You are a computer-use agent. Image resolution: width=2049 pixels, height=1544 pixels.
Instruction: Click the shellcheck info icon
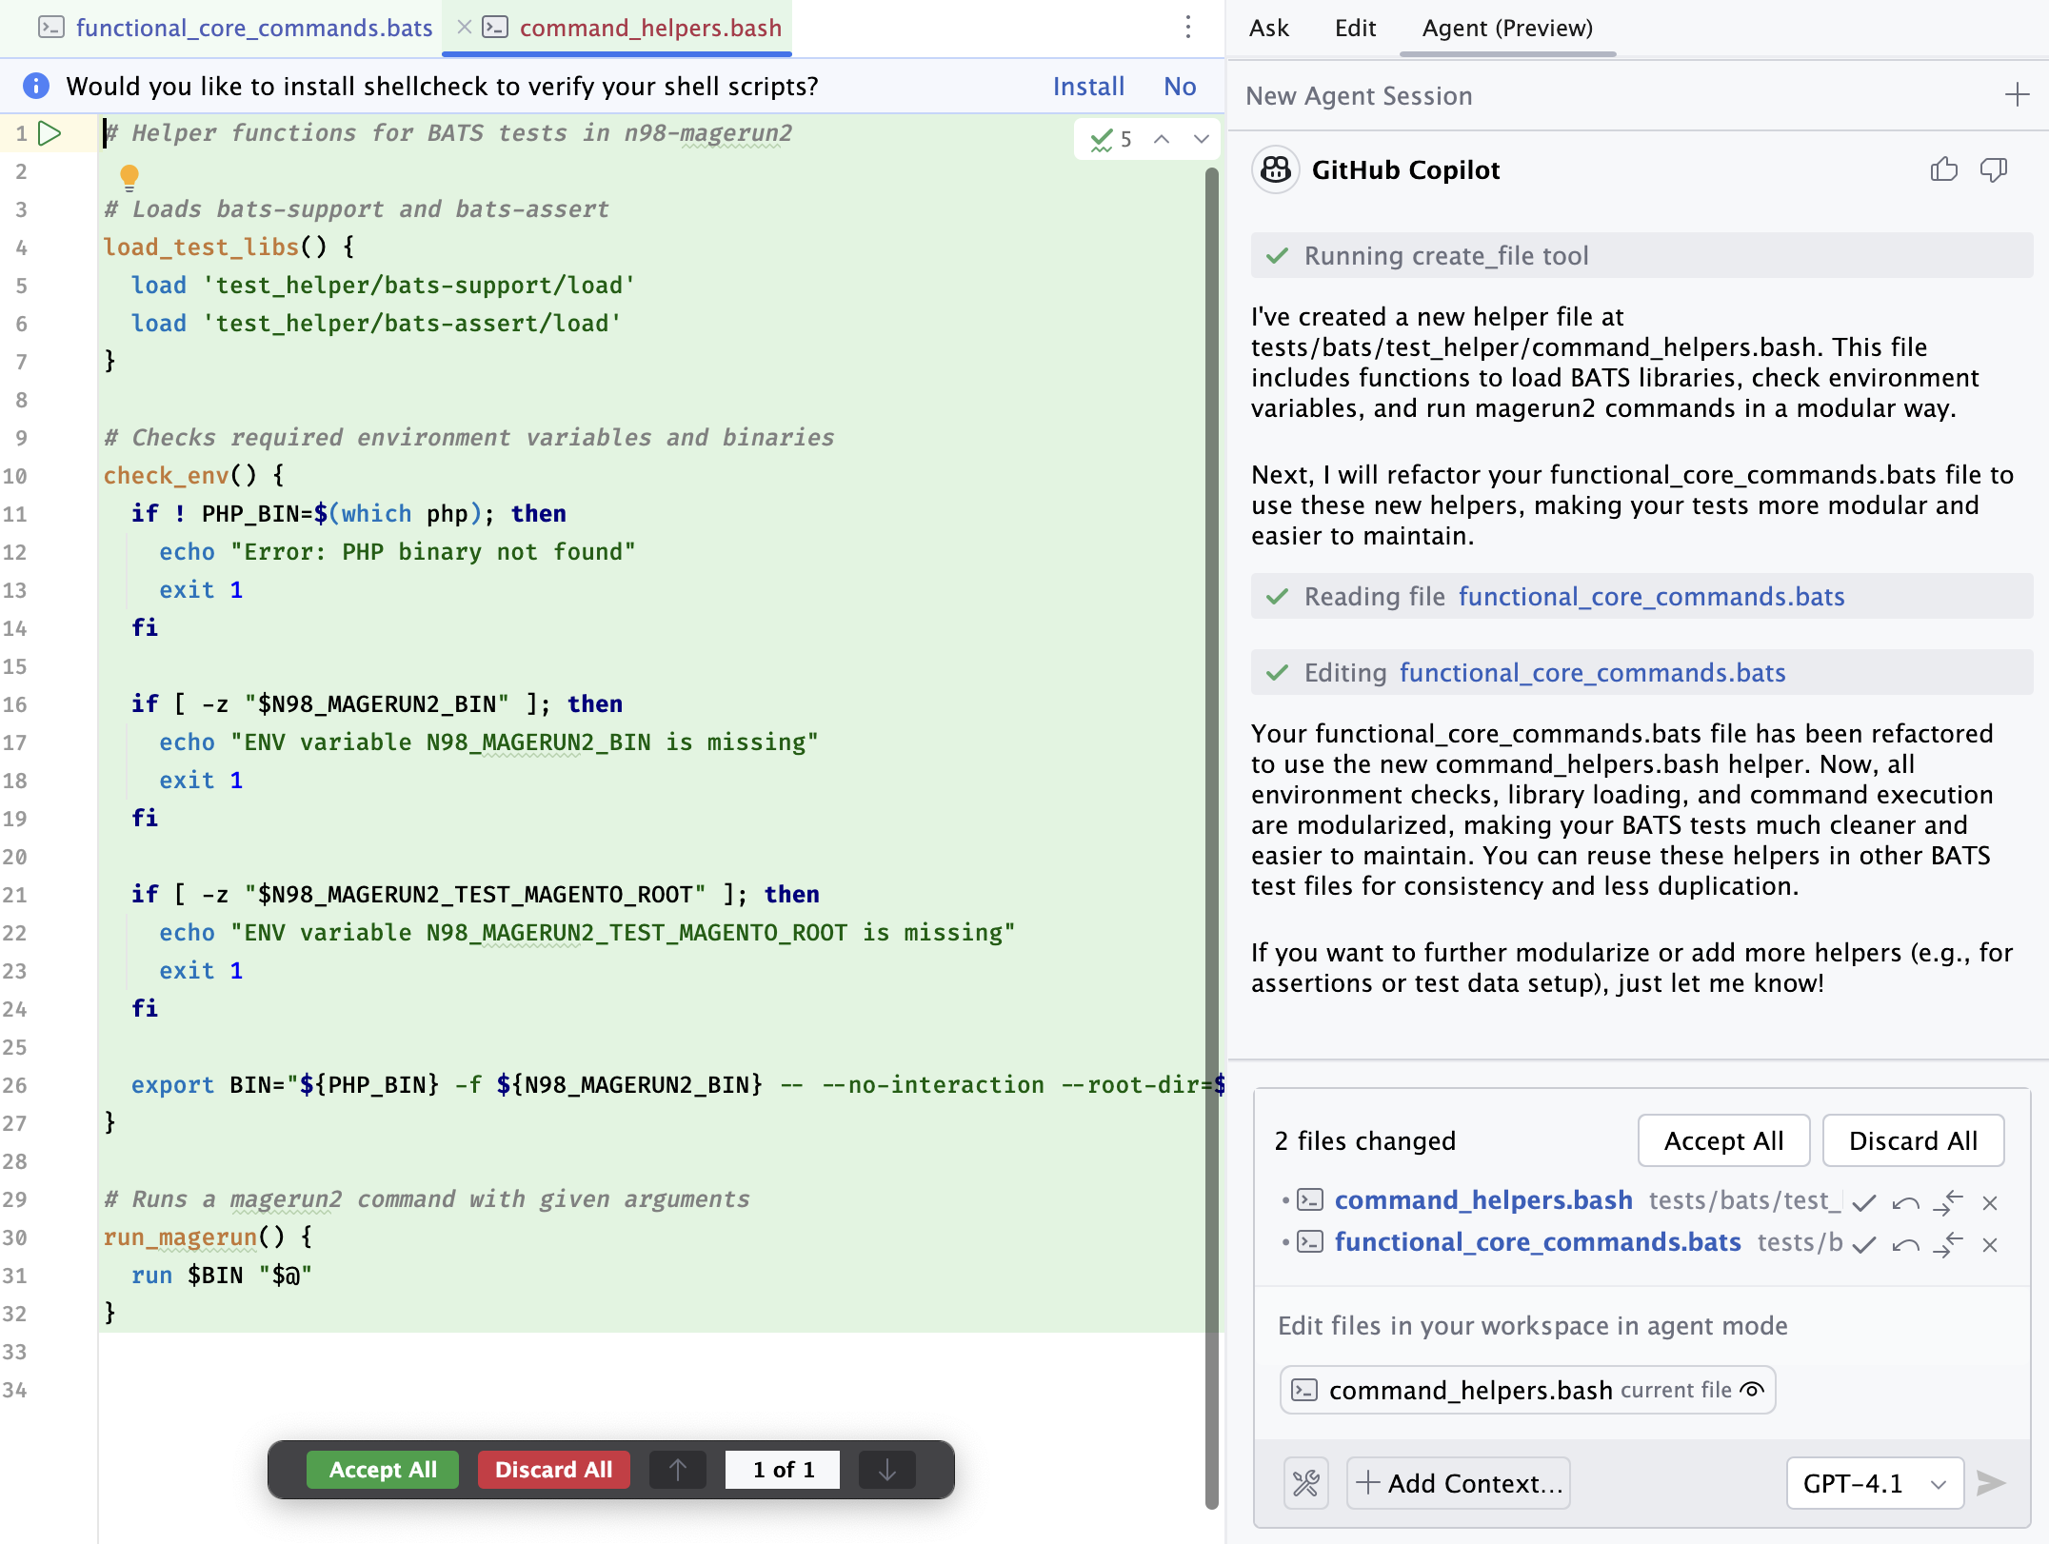click(36, 86)
